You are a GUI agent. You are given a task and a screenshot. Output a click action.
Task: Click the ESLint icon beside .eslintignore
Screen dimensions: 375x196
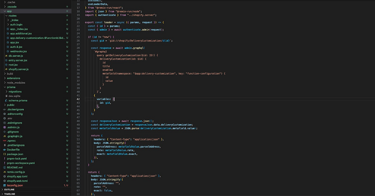pyautogui.click(x=4, y=123)
